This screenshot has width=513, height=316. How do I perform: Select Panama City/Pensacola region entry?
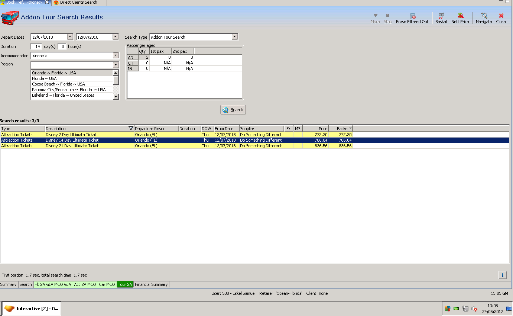click(x=72, y=90)
